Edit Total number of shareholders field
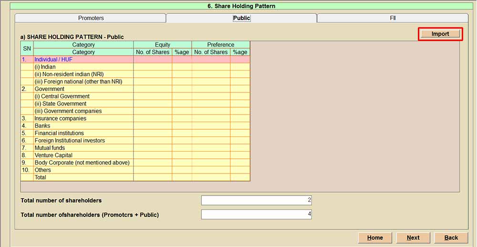 [x=256, y=200]
